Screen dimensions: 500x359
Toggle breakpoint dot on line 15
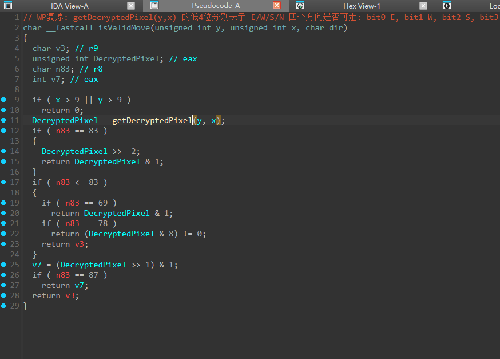(3, 161)
